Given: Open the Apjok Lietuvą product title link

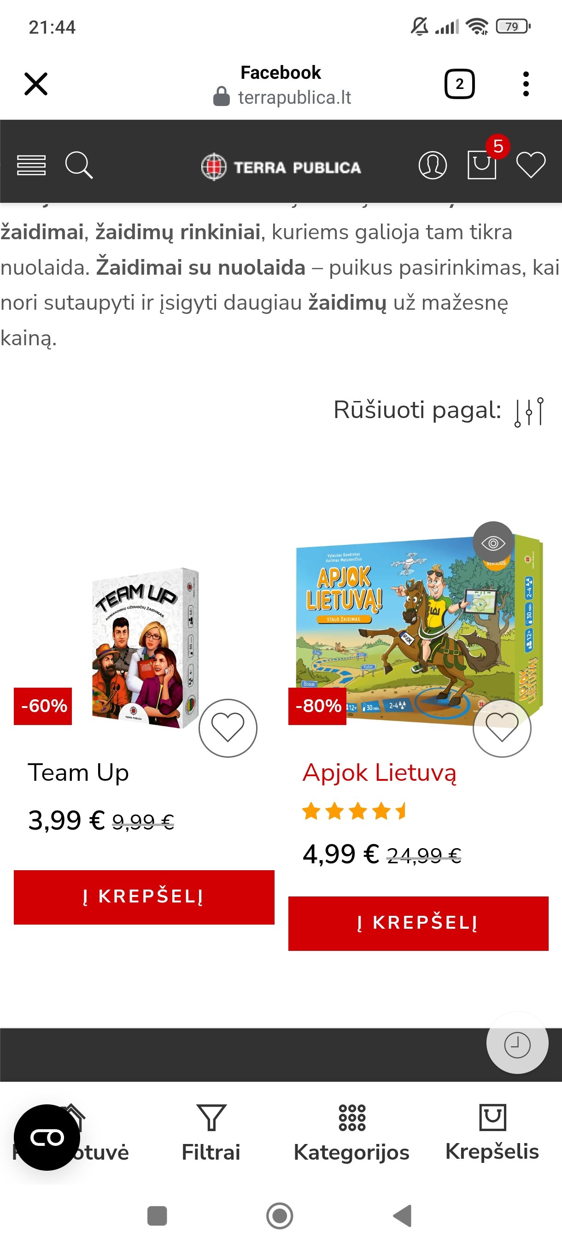Looking at the screenshot, I should (x=380, y=772).
